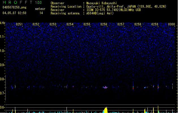Click the date stamp 04.05.07 02:50
The width and height of the screenshot is (178, 113).
coord(14,13)
